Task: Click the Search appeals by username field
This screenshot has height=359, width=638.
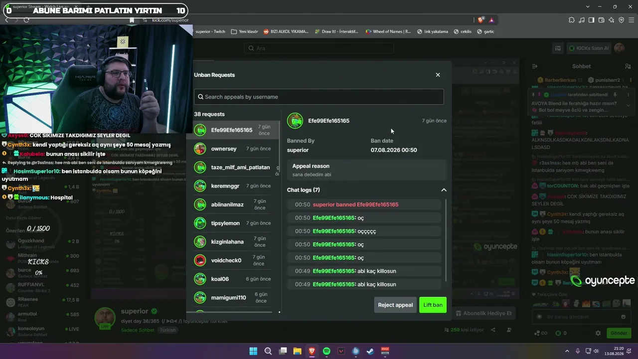Action: [319, 97]
